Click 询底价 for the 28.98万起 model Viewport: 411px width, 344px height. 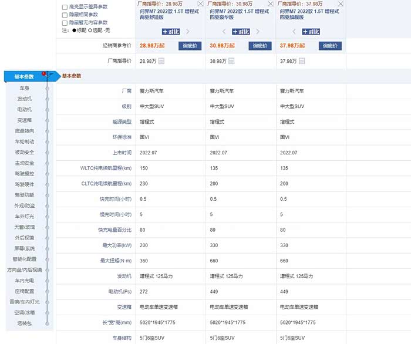click(x=190, y=46)
